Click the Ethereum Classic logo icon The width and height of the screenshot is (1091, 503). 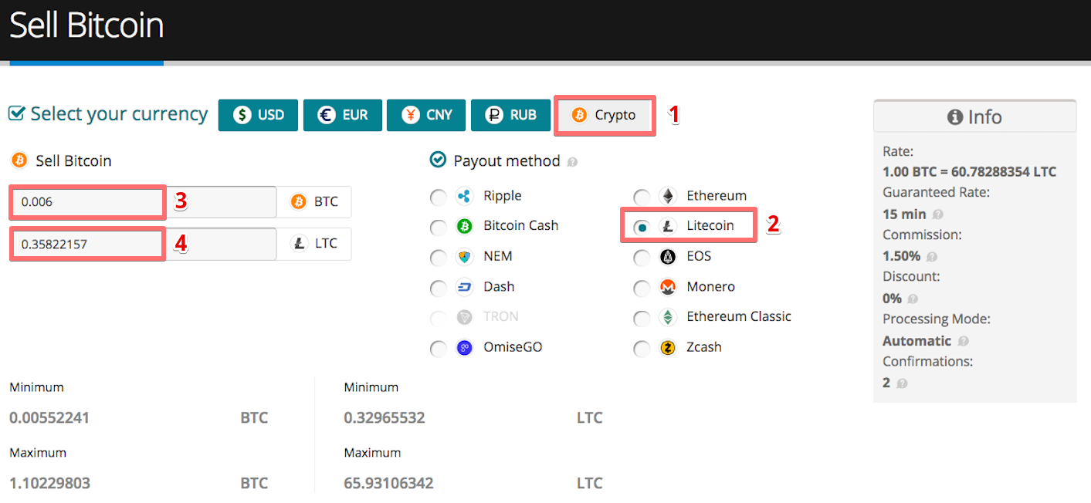click(x=667, y=317)
